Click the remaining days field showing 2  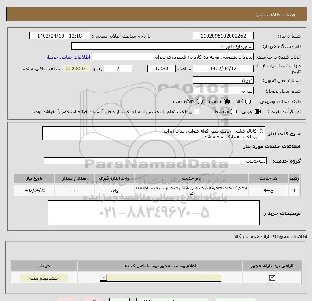pos(118,68)
